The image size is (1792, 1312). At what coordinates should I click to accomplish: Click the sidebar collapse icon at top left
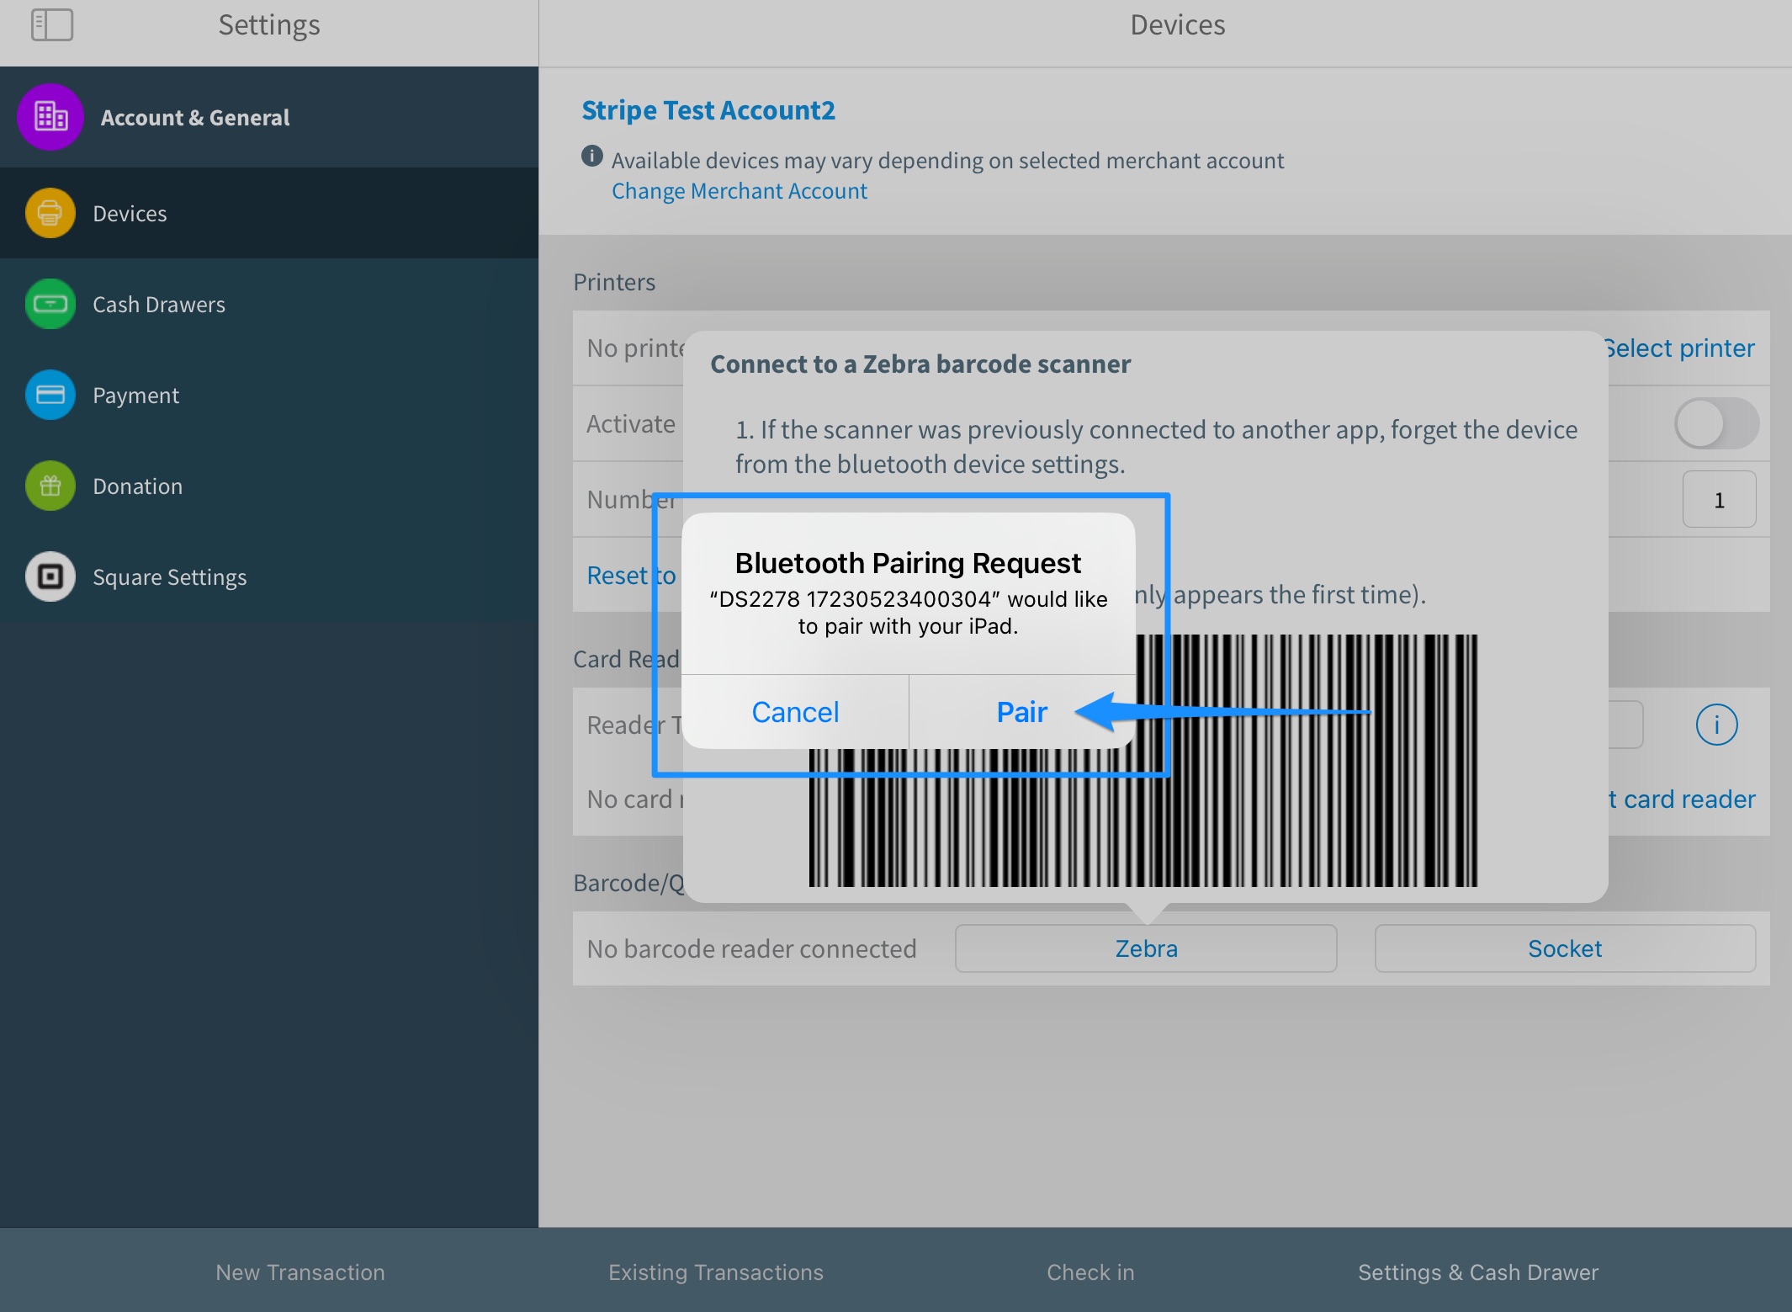[53, 25]
